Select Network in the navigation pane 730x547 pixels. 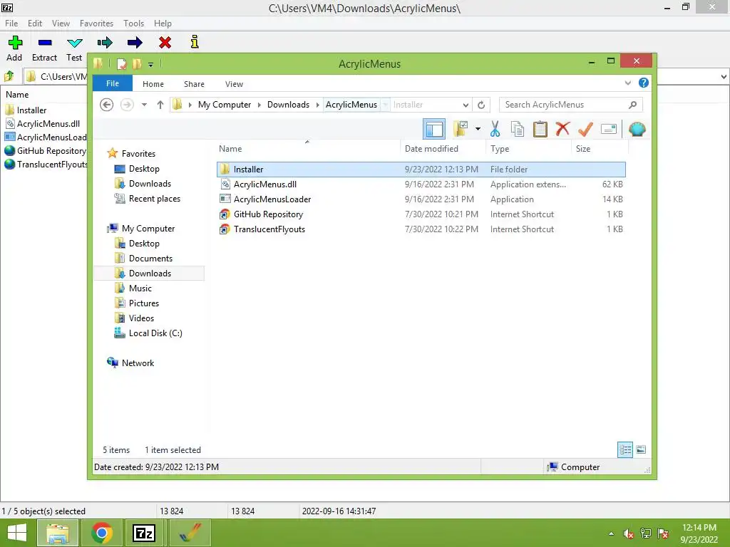pyautogui.click(x=138, y=363)
